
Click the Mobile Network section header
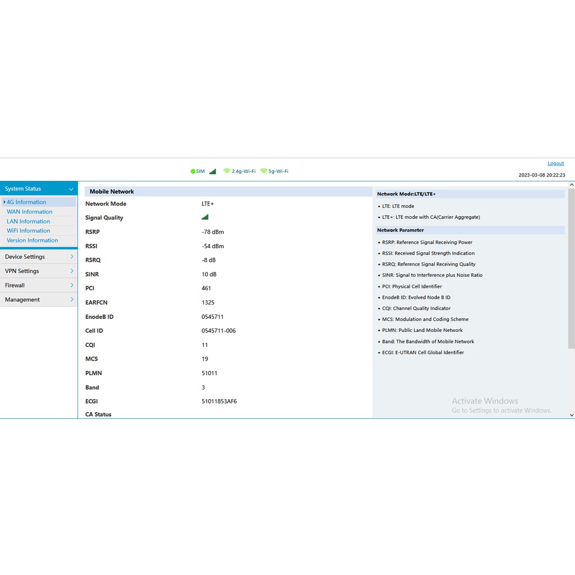[x=112, y=191]
